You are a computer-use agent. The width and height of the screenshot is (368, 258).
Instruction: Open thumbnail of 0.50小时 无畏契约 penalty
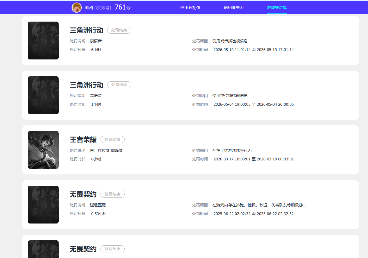point(43,204)
